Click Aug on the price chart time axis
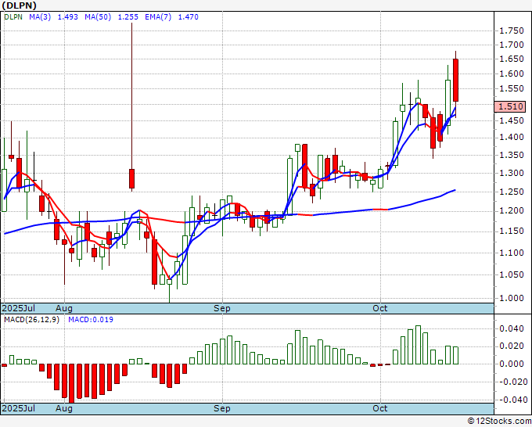Viewport: 532px width, 427px height. tap(64, 308)
